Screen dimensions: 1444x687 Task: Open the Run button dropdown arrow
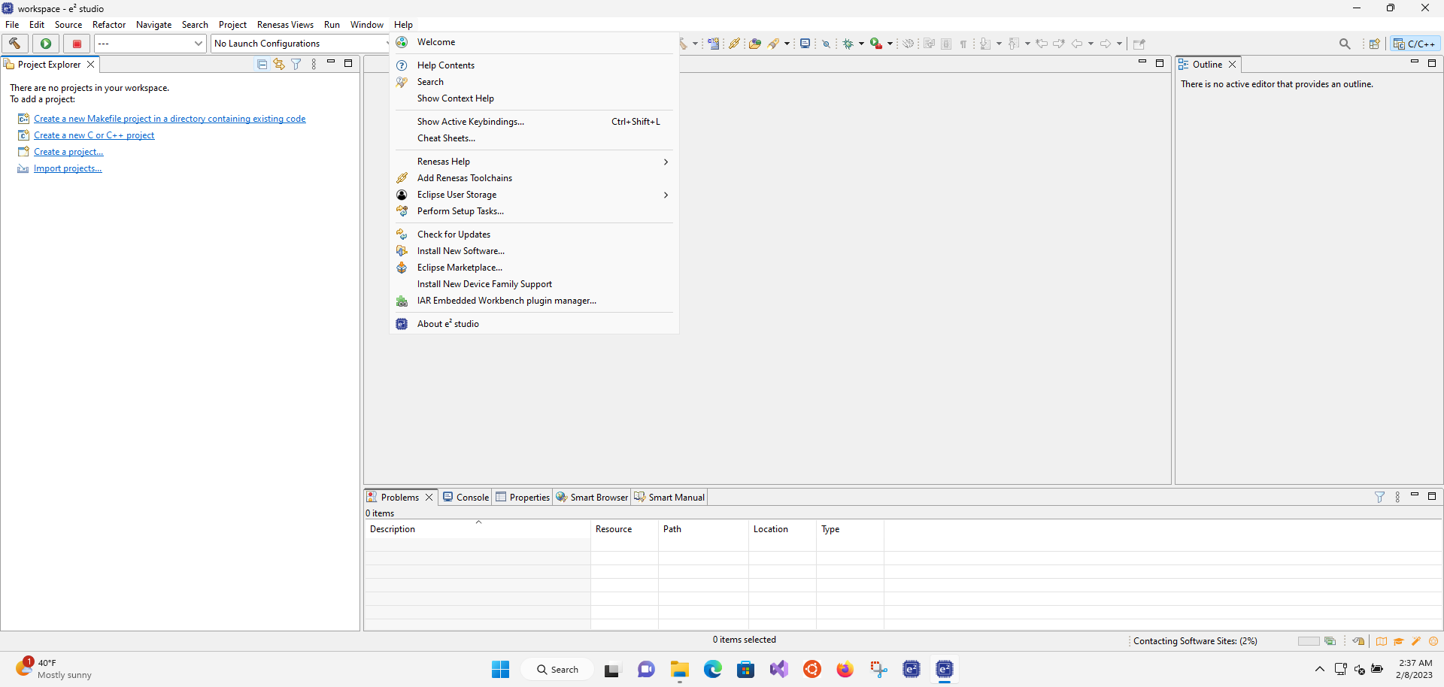point(890,44)
